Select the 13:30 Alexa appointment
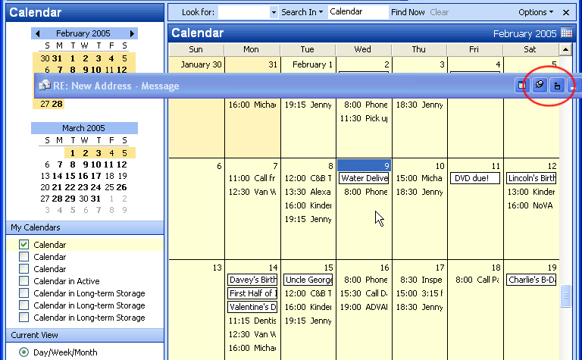Image resolution: width=582 pixels, height=360 pixels. coord(308,192)
